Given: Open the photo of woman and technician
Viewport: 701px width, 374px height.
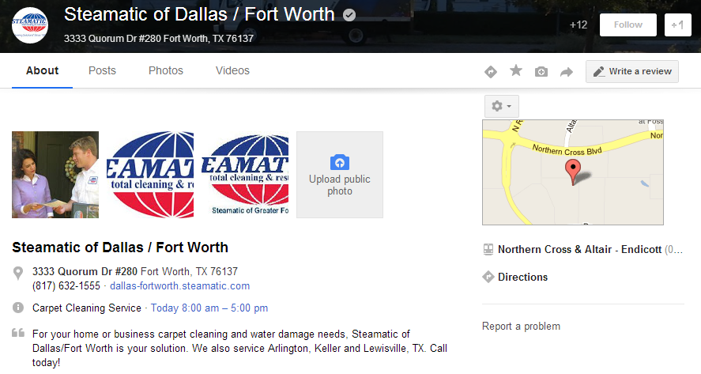Looking at the screenshot, I should (x=55, y=175).
